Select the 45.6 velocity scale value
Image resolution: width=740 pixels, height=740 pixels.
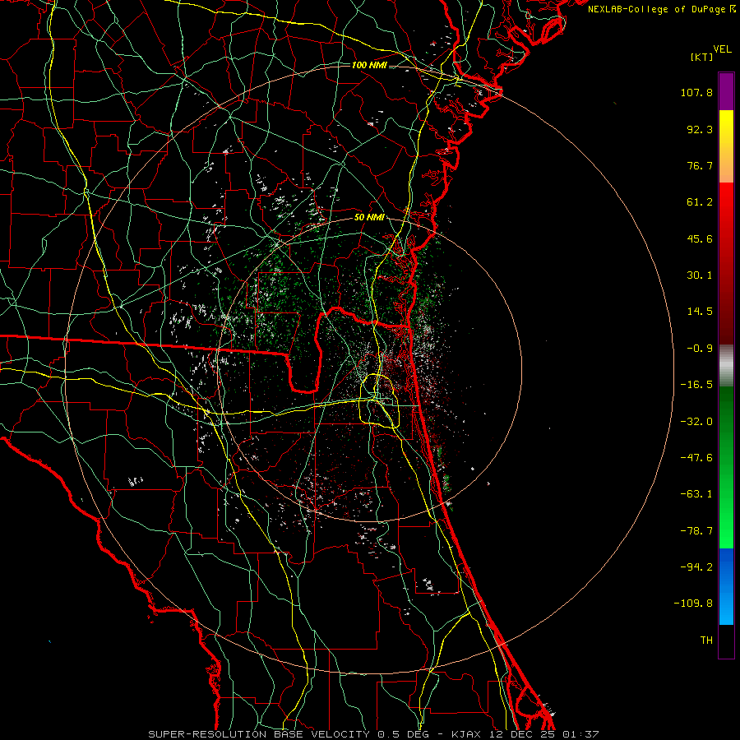click(x=700, y=238)
